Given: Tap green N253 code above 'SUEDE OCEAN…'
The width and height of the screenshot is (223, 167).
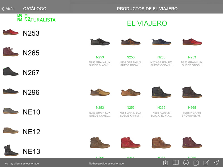Looking at the screenshot, I should pos(161,57).
